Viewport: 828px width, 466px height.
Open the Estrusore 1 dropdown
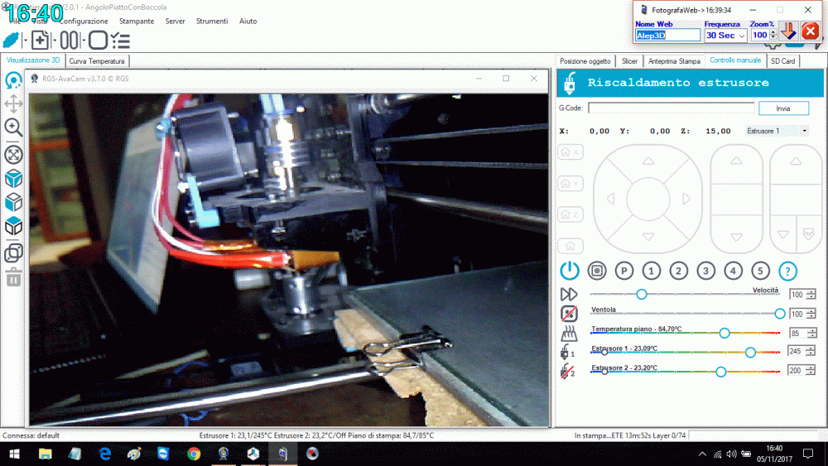tap(777, 131)
